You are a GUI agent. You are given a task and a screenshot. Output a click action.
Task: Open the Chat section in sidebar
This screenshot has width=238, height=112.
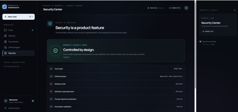coord(19,30)
